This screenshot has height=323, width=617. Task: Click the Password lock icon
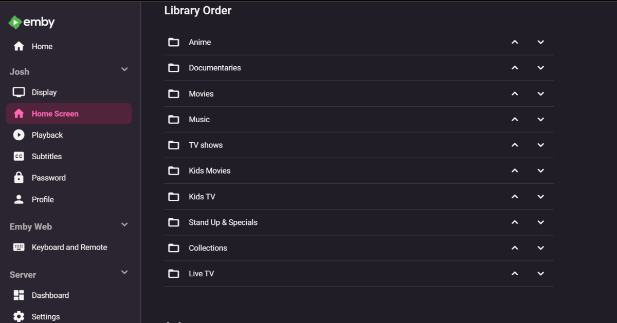coord(19,178)
